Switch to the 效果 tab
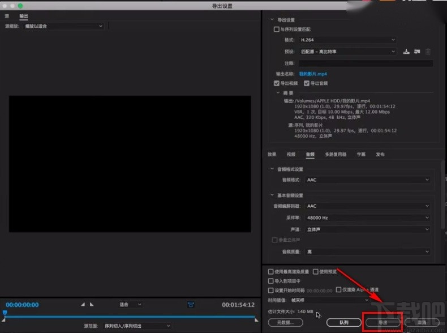This screenshot has width=447, height=333. coord(272,154)
